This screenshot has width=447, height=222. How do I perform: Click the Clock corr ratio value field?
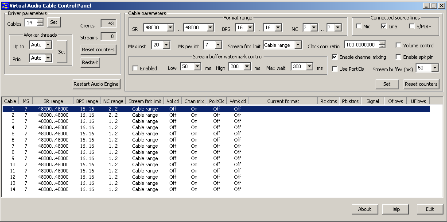pyautogui.click(x=362, y=45)
